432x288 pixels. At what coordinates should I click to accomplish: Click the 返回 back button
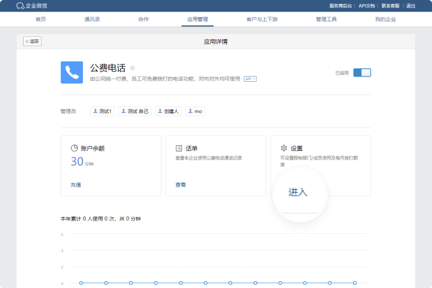coord(32,41)
